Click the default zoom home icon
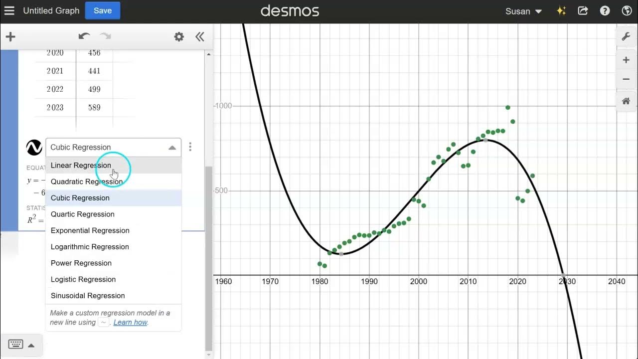638x359 pixels. [x=626, y=101]
